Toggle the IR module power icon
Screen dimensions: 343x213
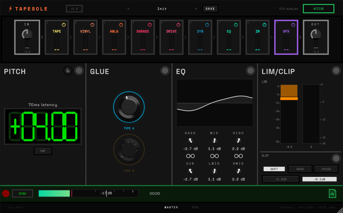264,25
